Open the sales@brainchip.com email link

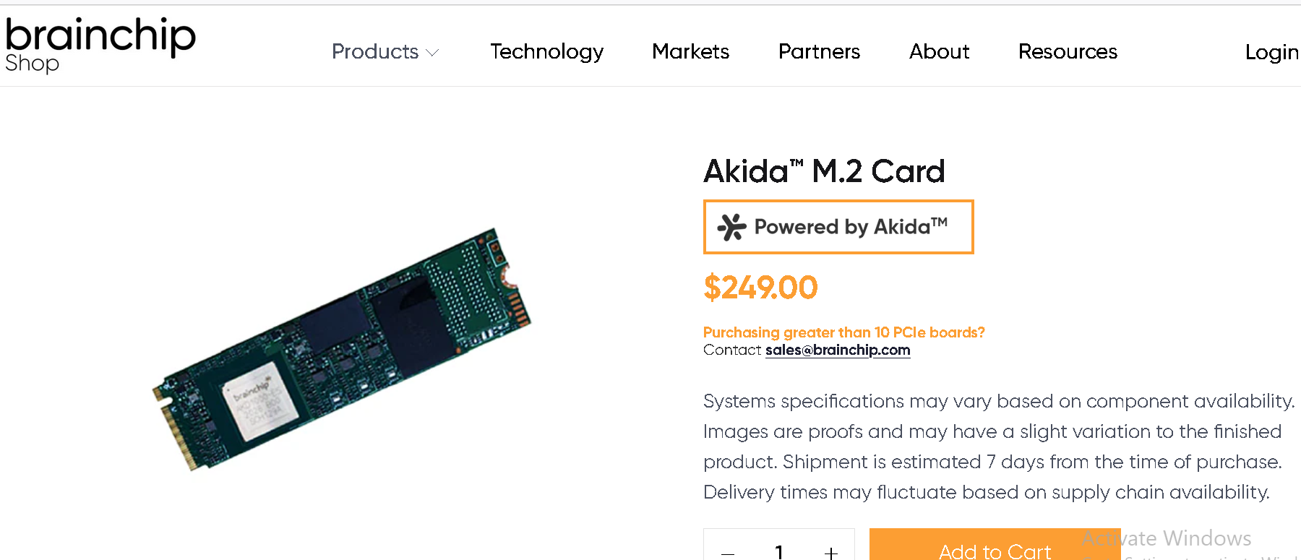pyautogui.click(x=838, y=350)
